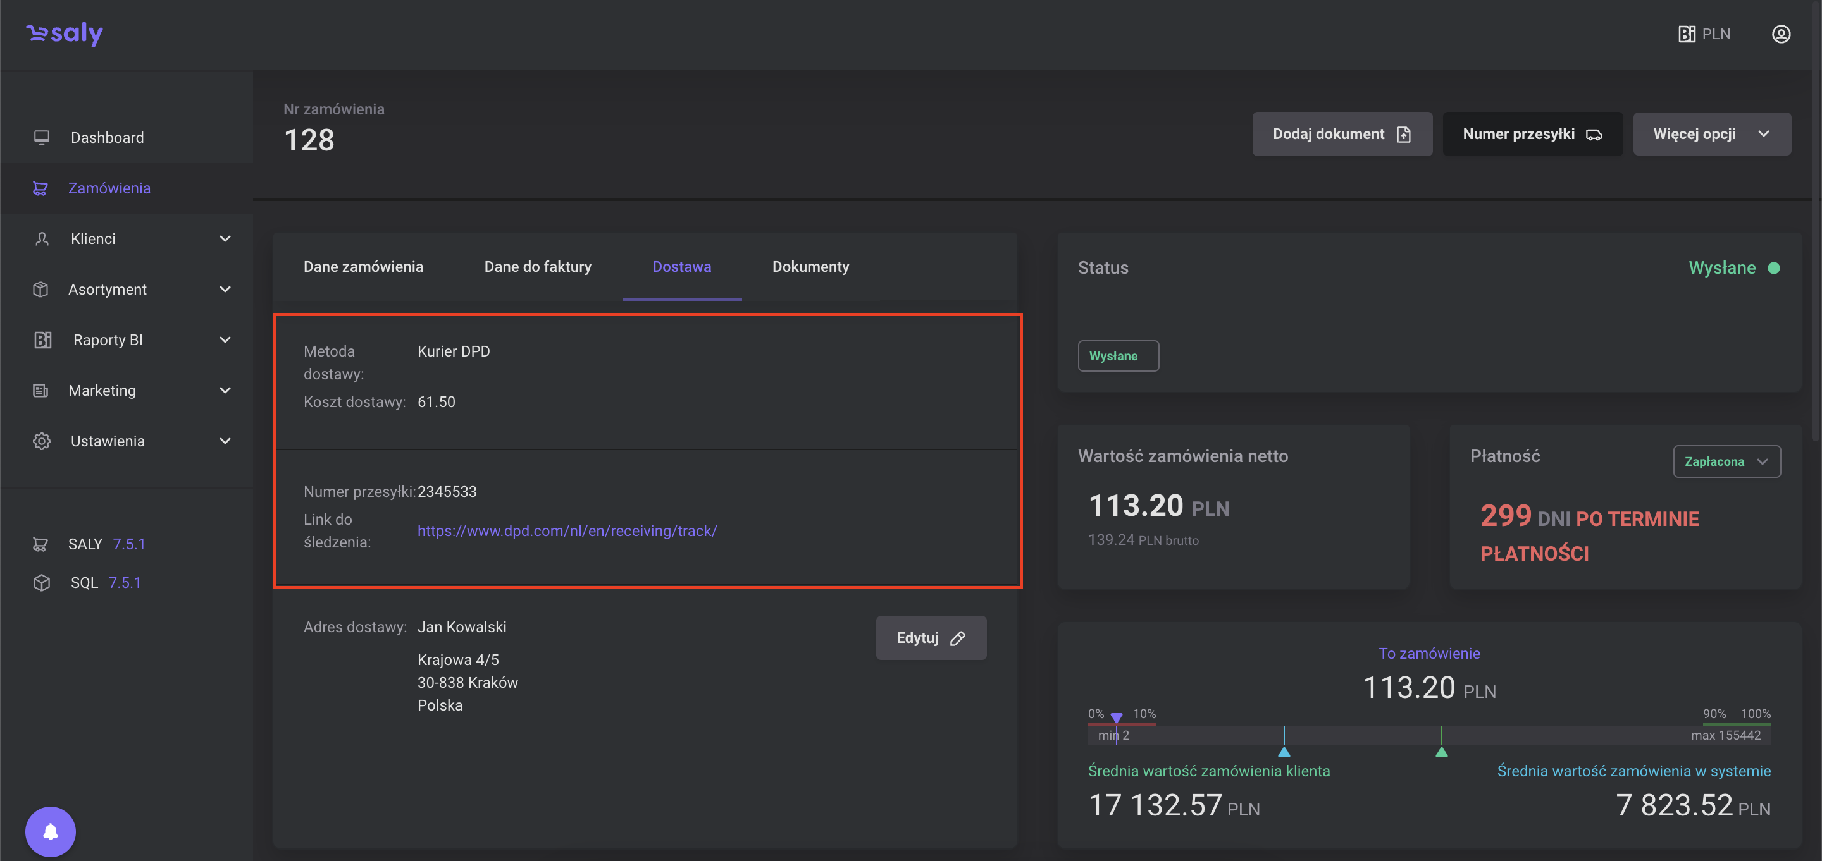Click the Dashboard monitor icon in sidebar
Image resolution: width=1822 pixels, height=861 pixels.
pyautogui.click(x=42, y=137)
